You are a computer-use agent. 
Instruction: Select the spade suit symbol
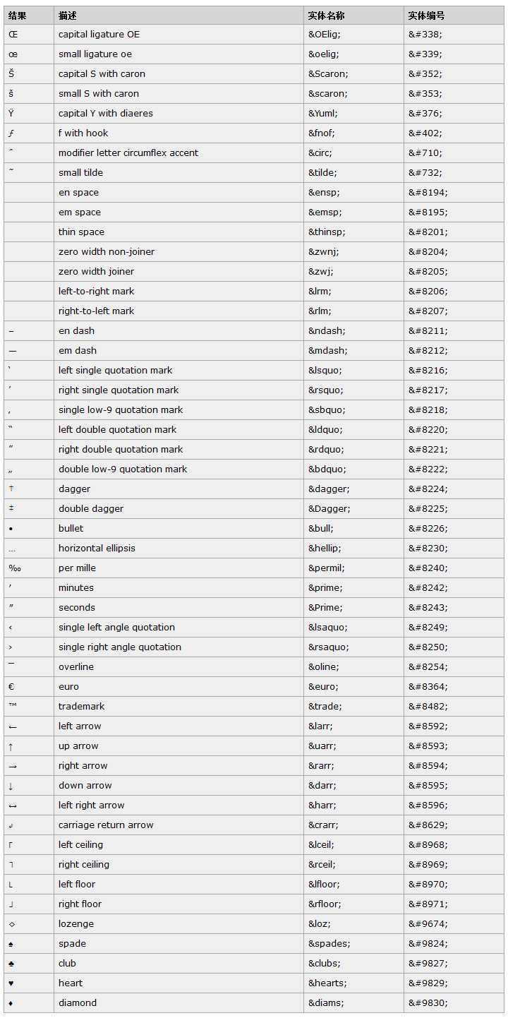click(x=11, y=943)
